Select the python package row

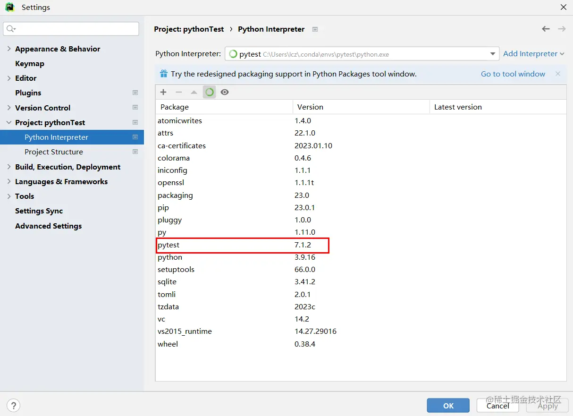(x=361, y=257)
